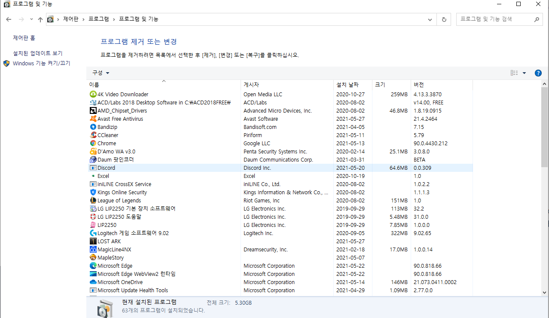
Task: Open Windows 기능 켜기/끄기 link
Action: coord(41,63)
